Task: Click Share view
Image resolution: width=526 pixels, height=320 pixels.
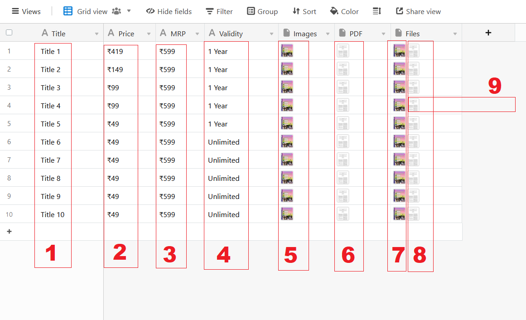Action: point(418,11)
